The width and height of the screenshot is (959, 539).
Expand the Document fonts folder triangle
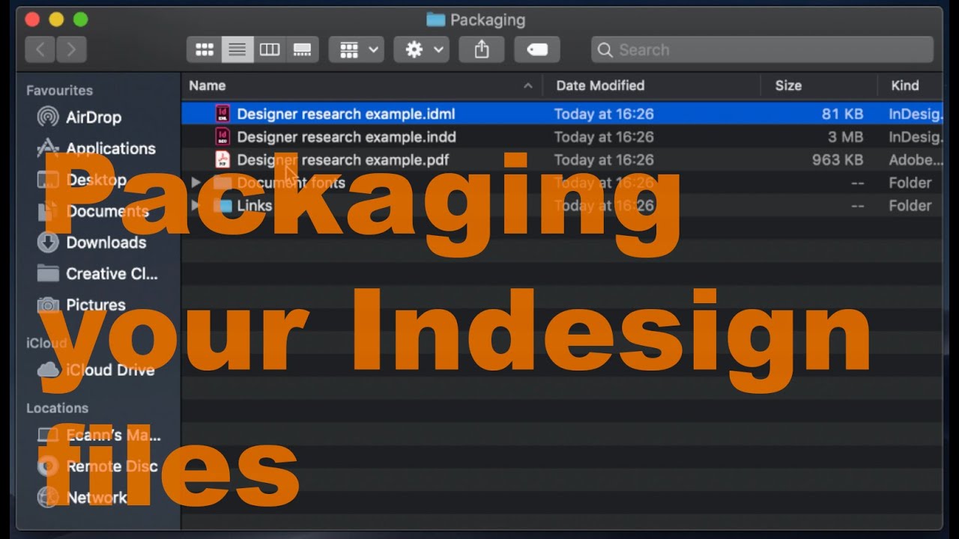click(x=196, y=183)
